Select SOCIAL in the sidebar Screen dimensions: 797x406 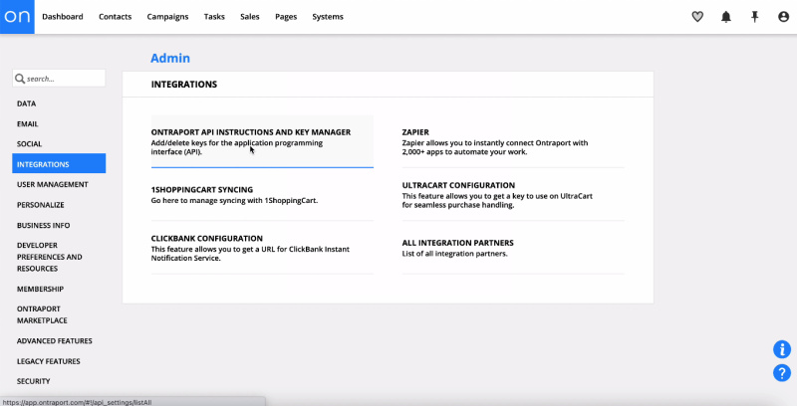[30, 144]
